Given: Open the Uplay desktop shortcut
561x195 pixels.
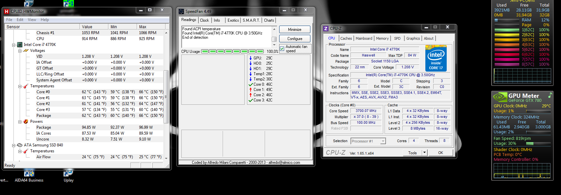Looking at the screenshot, I should [69, 175].
